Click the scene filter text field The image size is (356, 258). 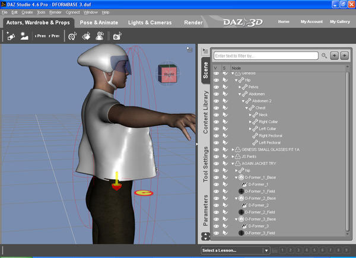click(266, 56)
